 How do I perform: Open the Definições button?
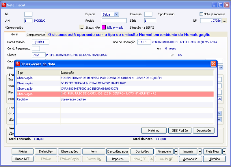coord(46,151)
